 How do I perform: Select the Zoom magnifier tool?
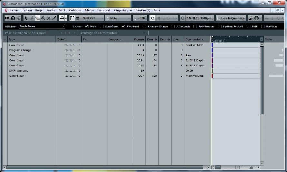coord(43,18)
